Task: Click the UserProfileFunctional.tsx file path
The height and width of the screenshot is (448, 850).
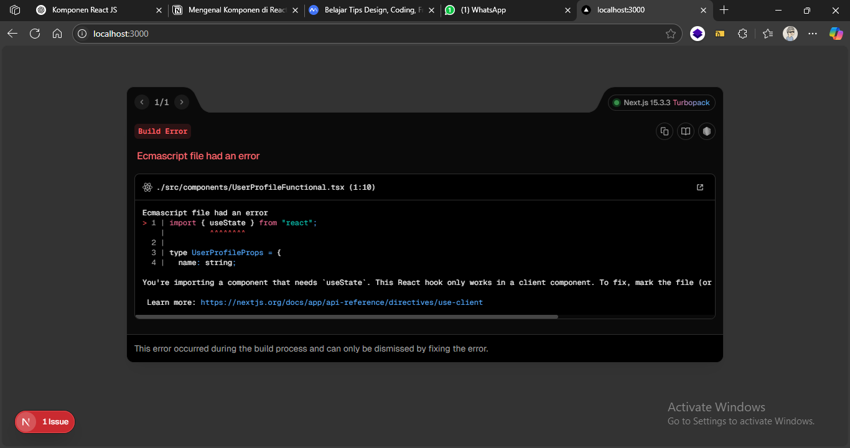Action: (266, 187)
